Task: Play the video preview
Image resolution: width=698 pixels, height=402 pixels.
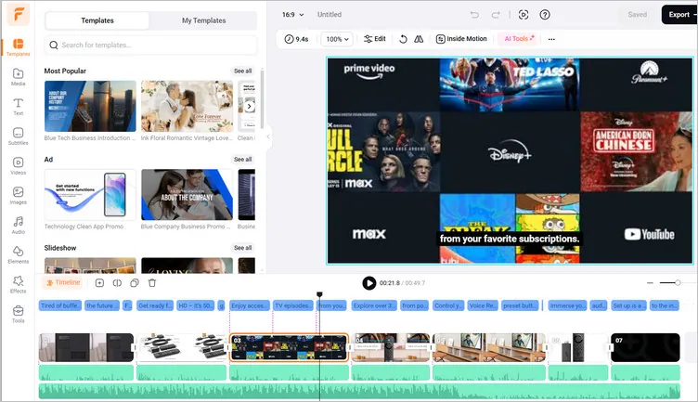Action: click(368, 282)
